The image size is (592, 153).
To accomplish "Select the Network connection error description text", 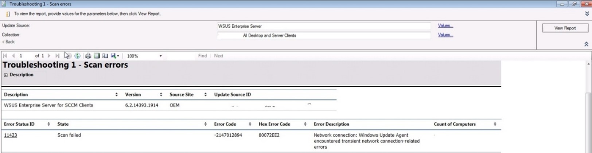I will coord(366,141).
